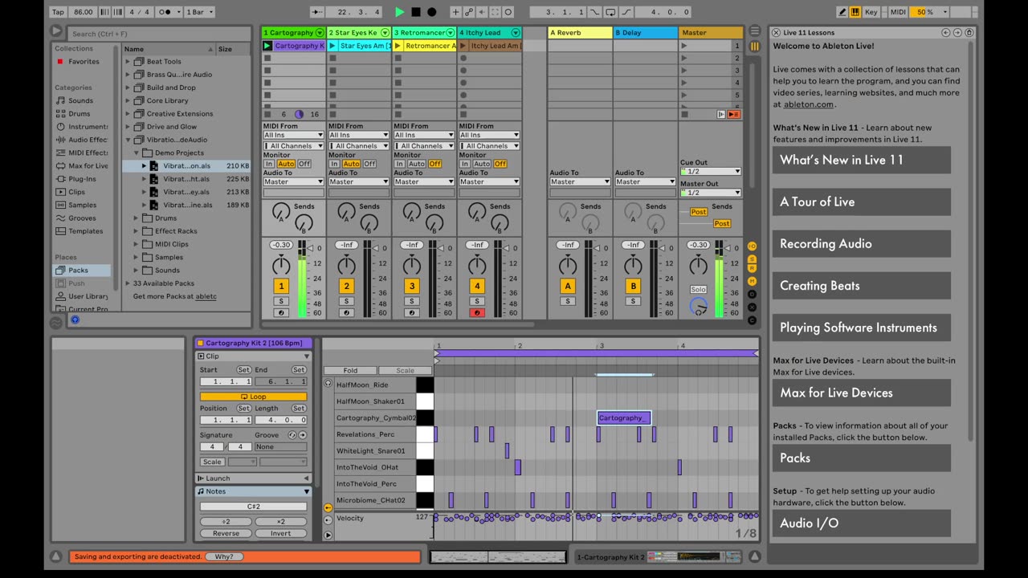The height and width of the screenshot is (578, 1028).
Task: Toggle the clip Loop switch
Action: 253,397
